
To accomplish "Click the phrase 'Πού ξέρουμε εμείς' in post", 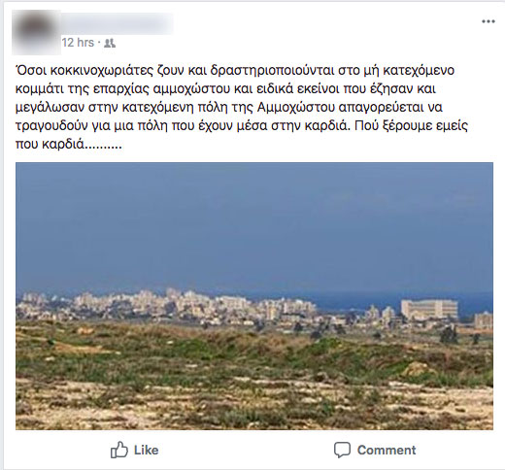I will (411, 126).
